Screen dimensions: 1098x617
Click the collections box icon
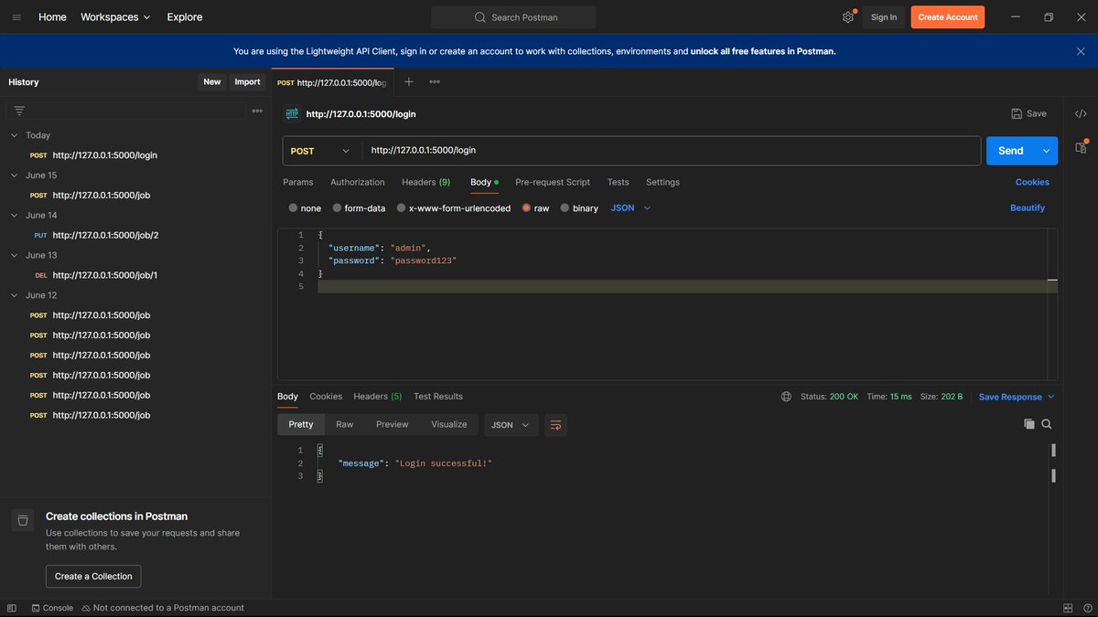tap(23, 520)
